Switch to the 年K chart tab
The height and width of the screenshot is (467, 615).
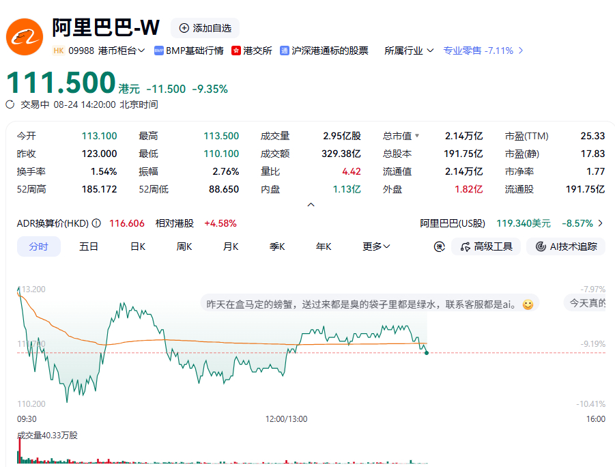[324, 246]
